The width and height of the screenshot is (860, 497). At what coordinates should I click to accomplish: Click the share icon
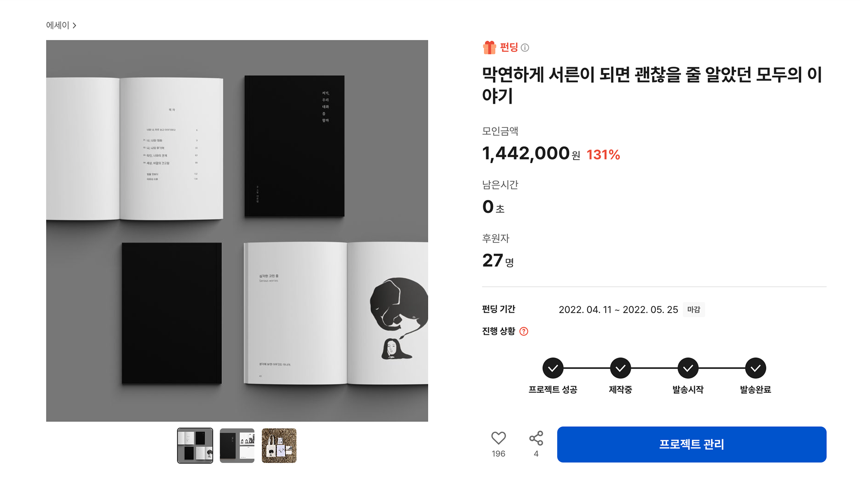(536, 438)
